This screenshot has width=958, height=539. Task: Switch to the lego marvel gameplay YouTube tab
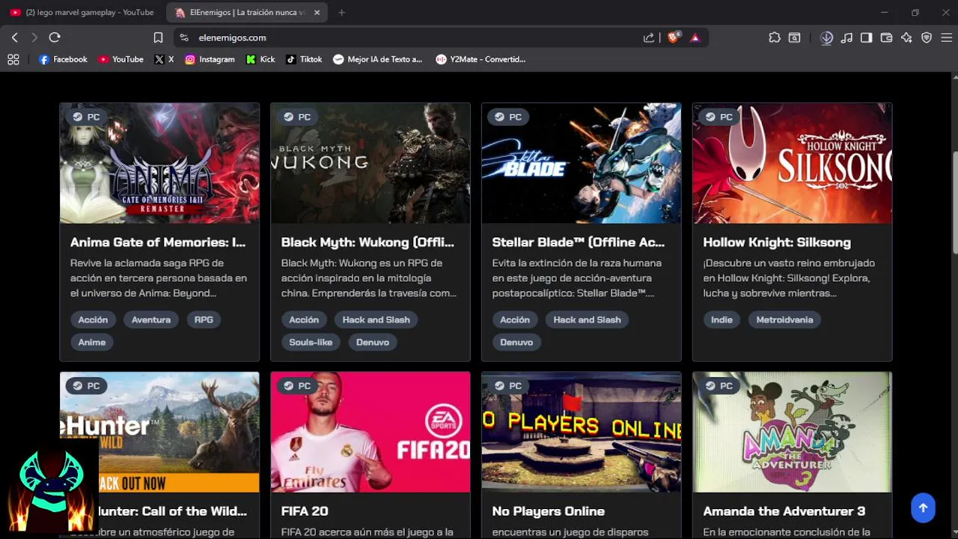(82, 13)
